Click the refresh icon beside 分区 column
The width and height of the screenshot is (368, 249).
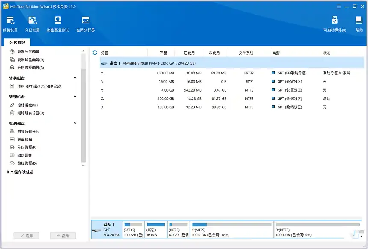[95, 53]
